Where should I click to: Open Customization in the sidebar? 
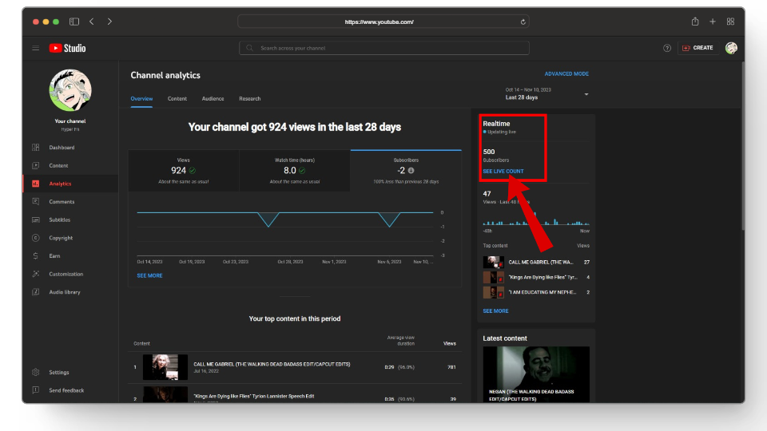pyautogui.click(x=66, y=274)
